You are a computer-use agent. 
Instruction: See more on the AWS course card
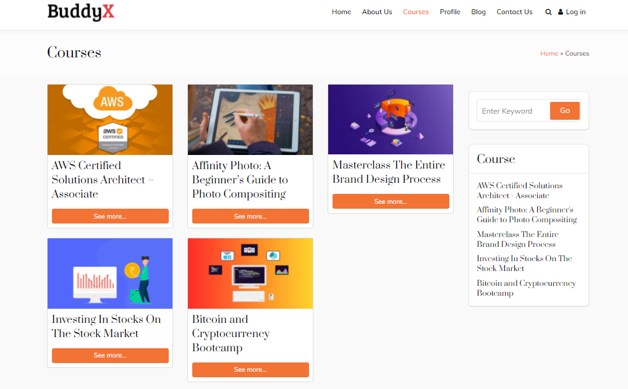coord(110,216)
